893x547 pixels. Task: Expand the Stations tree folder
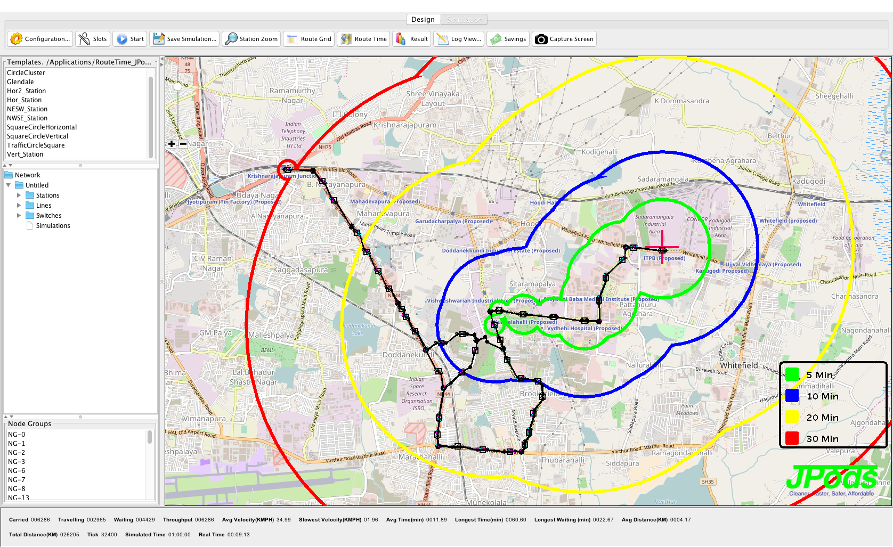tap(19, 195)
